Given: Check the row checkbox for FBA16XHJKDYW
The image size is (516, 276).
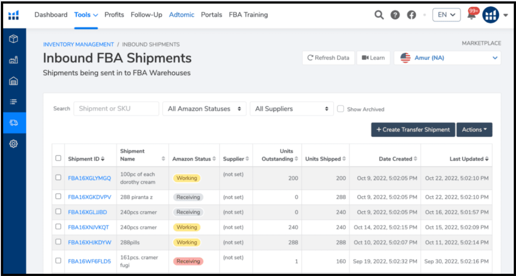Looking at the screenshot, I should [x=58, y=242].
